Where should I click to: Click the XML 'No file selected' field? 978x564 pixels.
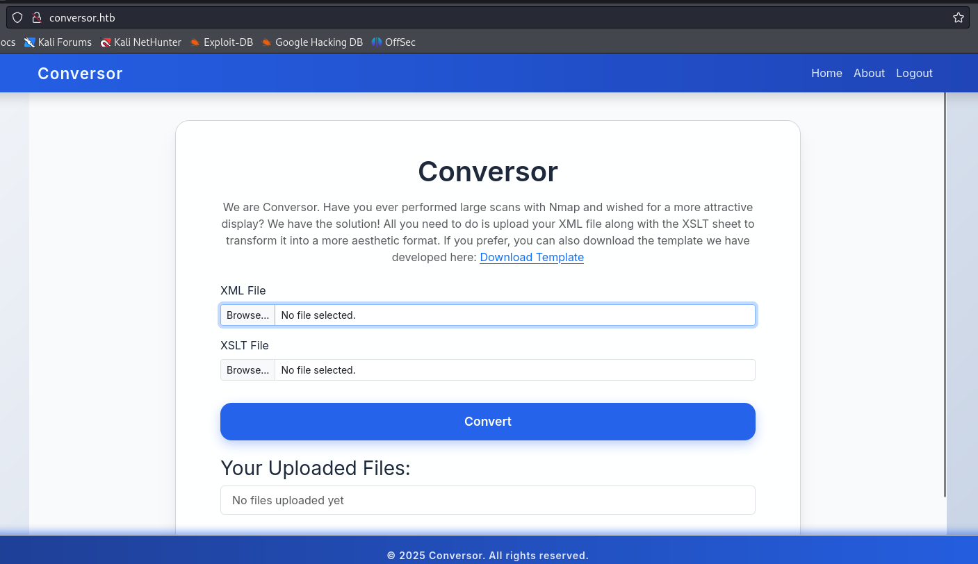pos(514,315)
